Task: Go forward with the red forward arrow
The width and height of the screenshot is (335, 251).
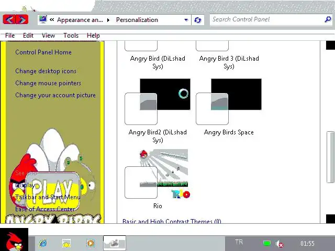Action: click(22, 20)
